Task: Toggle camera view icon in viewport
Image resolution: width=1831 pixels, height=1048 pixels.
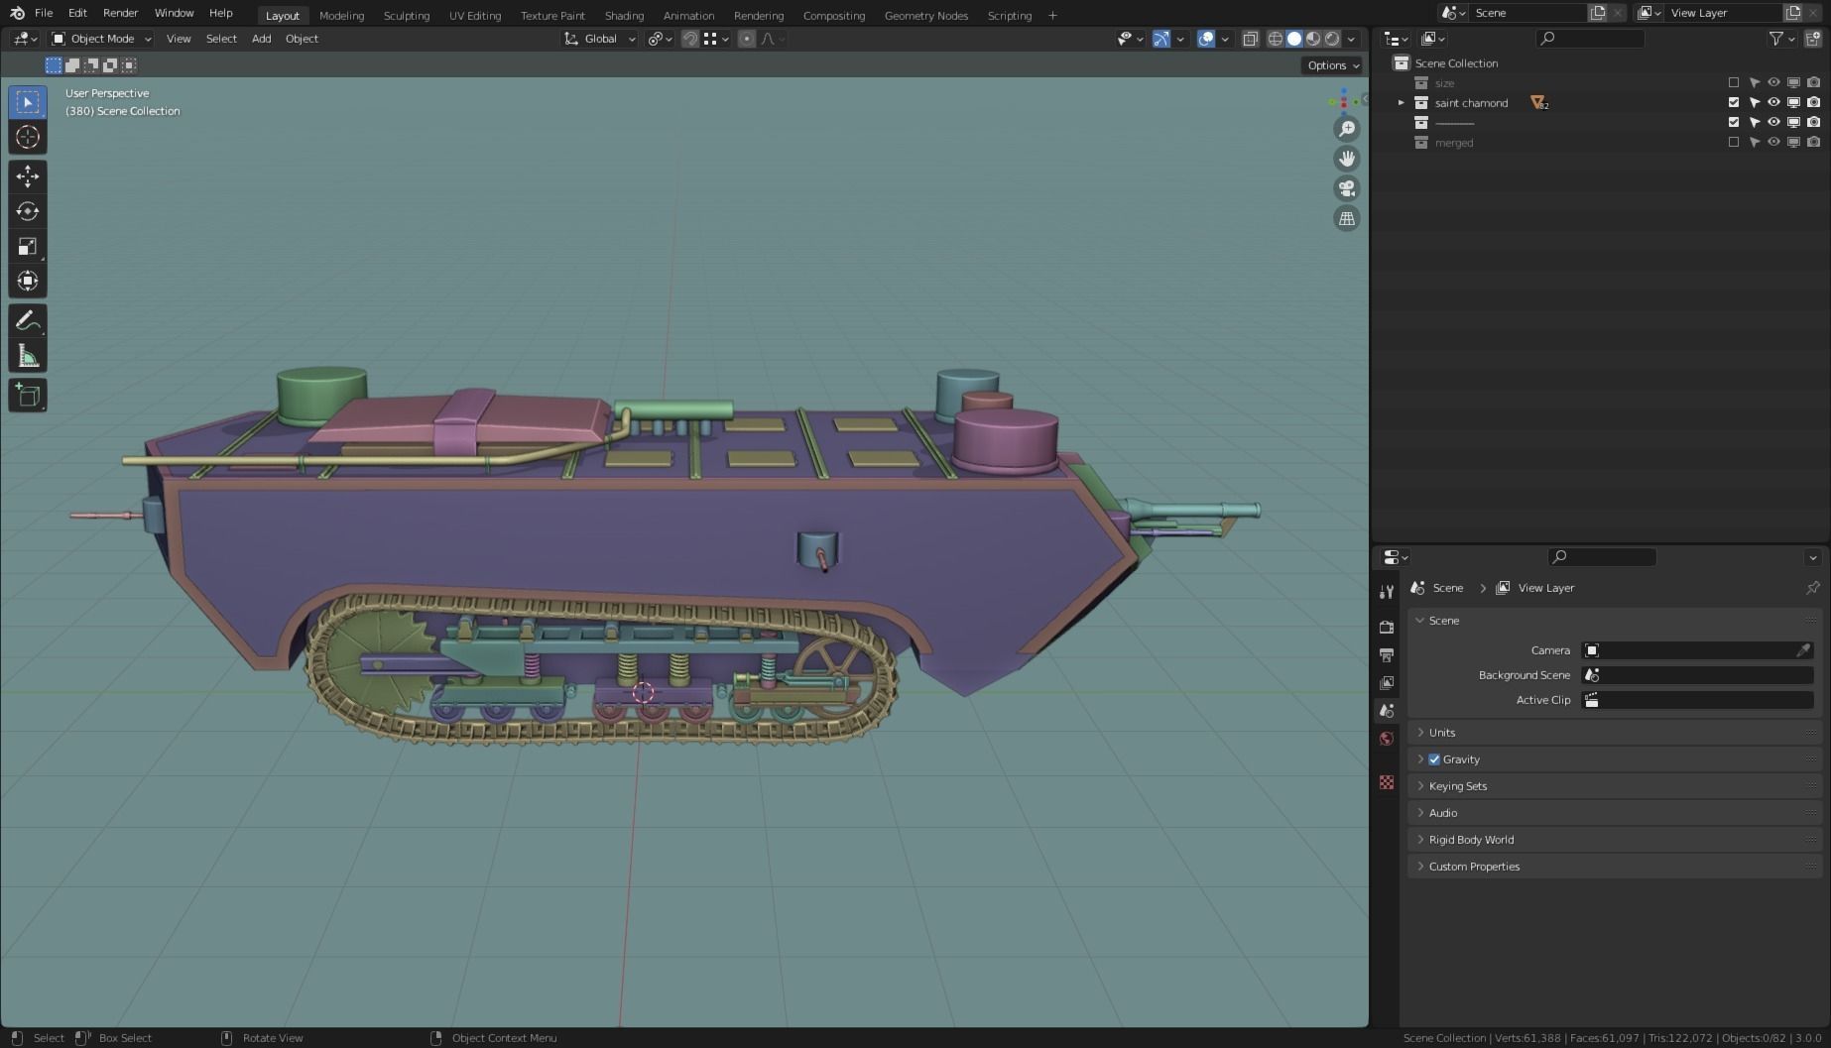Action: tap(1346, 188)
